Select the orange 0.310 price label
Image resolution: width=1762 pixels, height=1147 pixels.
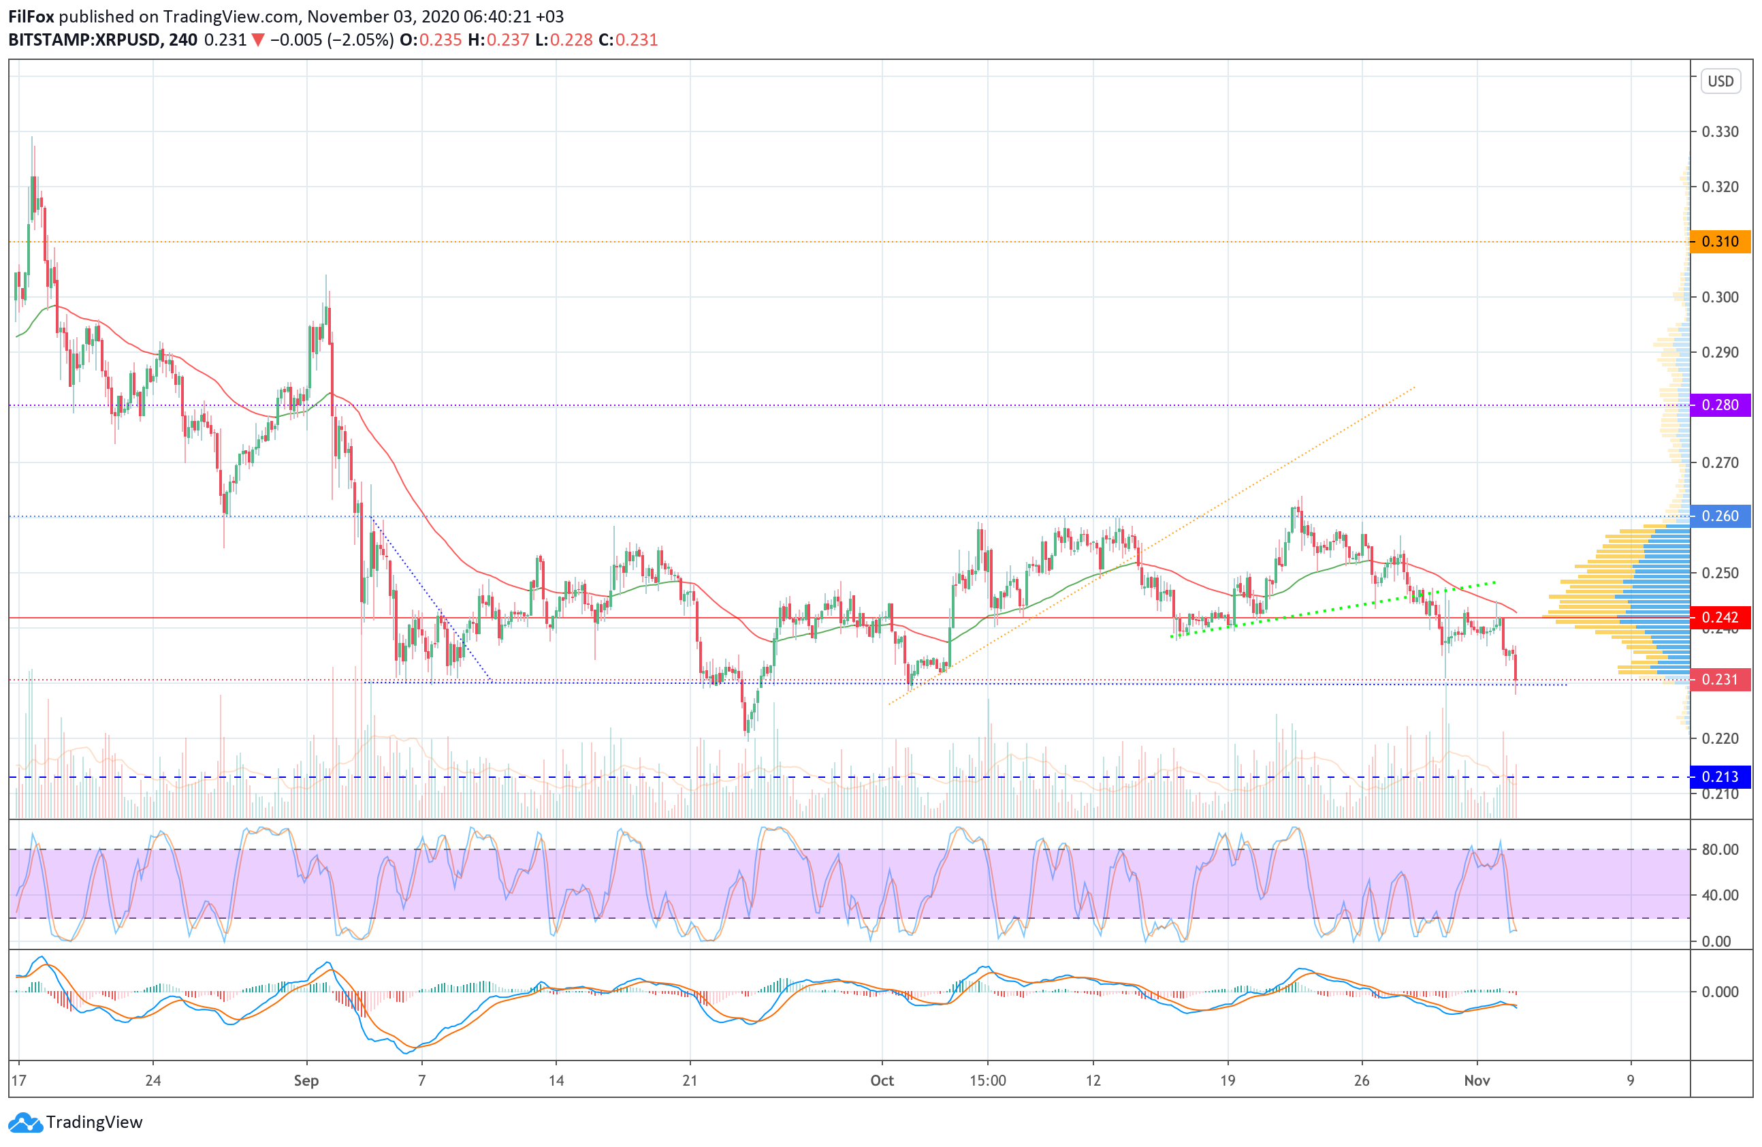pos(1720,241)
